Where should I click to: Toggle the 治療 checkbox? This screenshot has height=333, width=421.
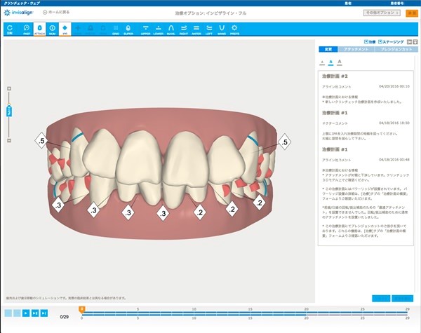click(366, 42)
